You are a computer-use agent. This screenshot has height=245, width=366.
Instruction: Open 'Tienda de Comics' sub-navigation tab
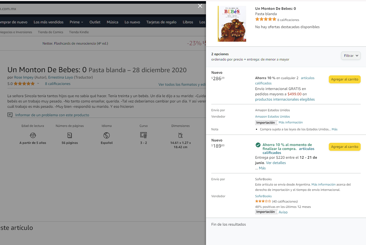tap(51, 32)
